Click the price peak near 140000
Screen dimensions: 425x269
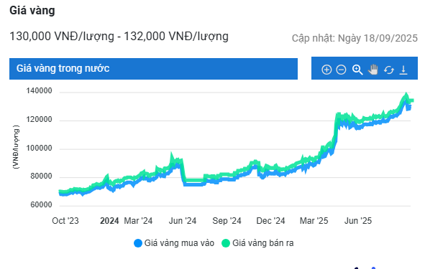(x=406, y=95)
